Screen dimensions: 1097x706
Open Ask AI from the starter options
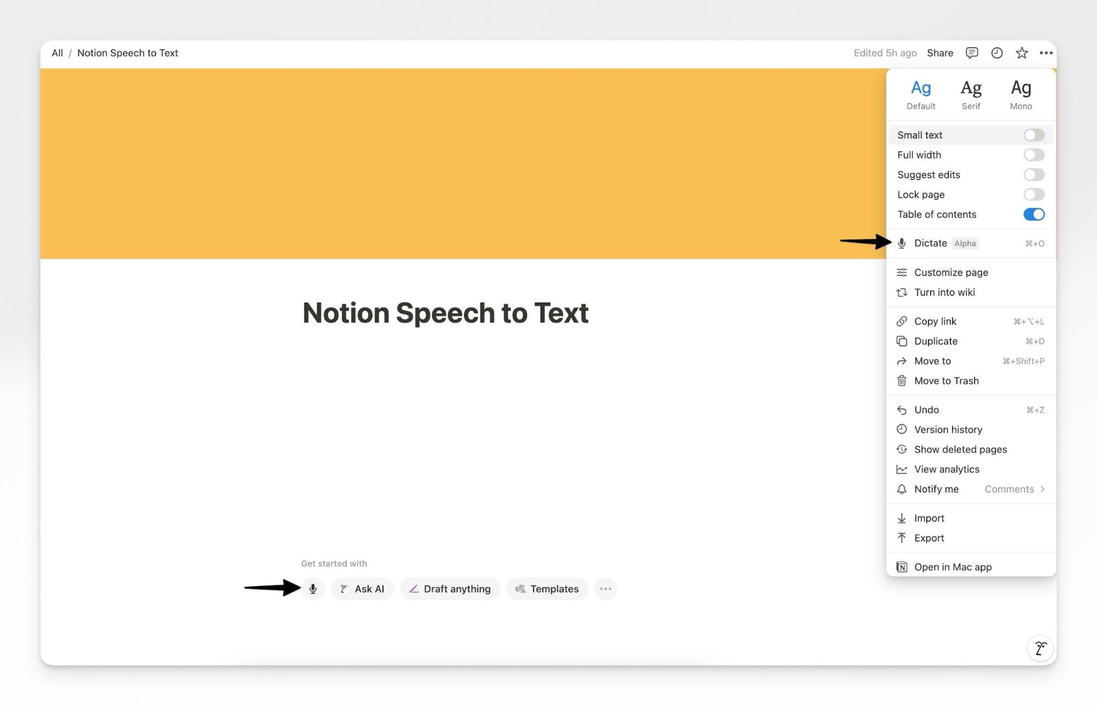[362, 589]
